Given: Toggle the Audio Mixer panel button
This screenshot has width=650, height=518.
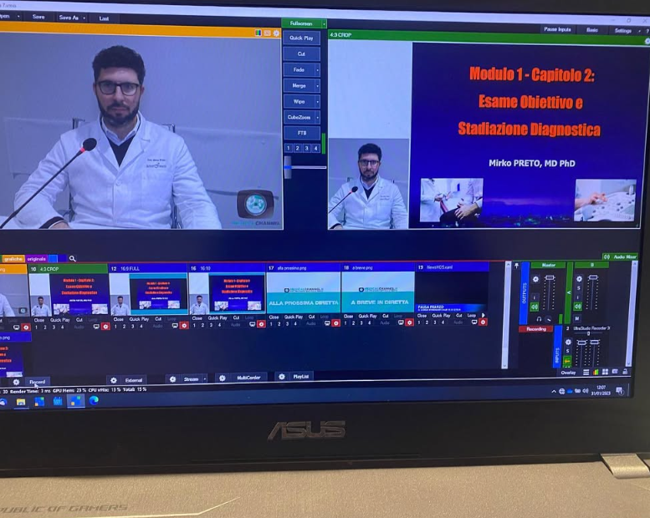Looking at the screenshot, I should (619, 256).
